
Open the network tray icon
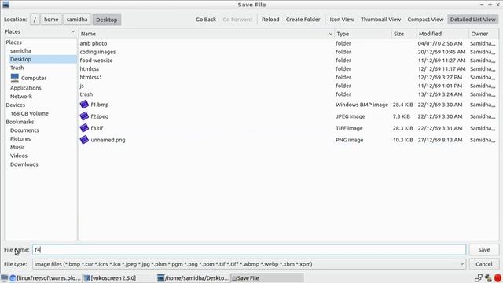(x=479, y=277)
